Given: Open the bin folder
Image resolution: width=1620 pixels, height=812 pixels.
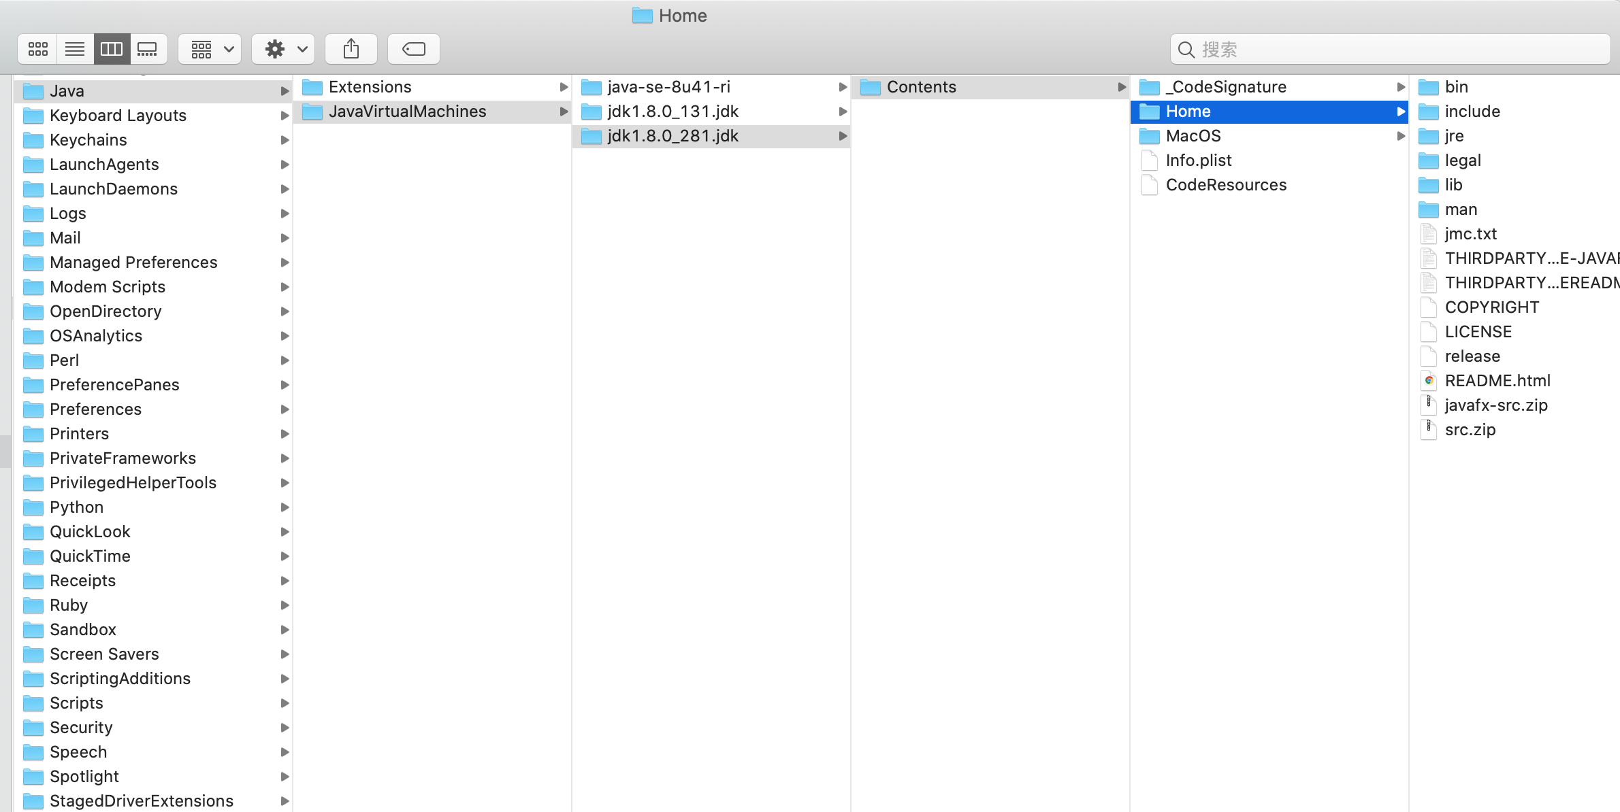Looking at the screenshot, I should point(1456,87).
